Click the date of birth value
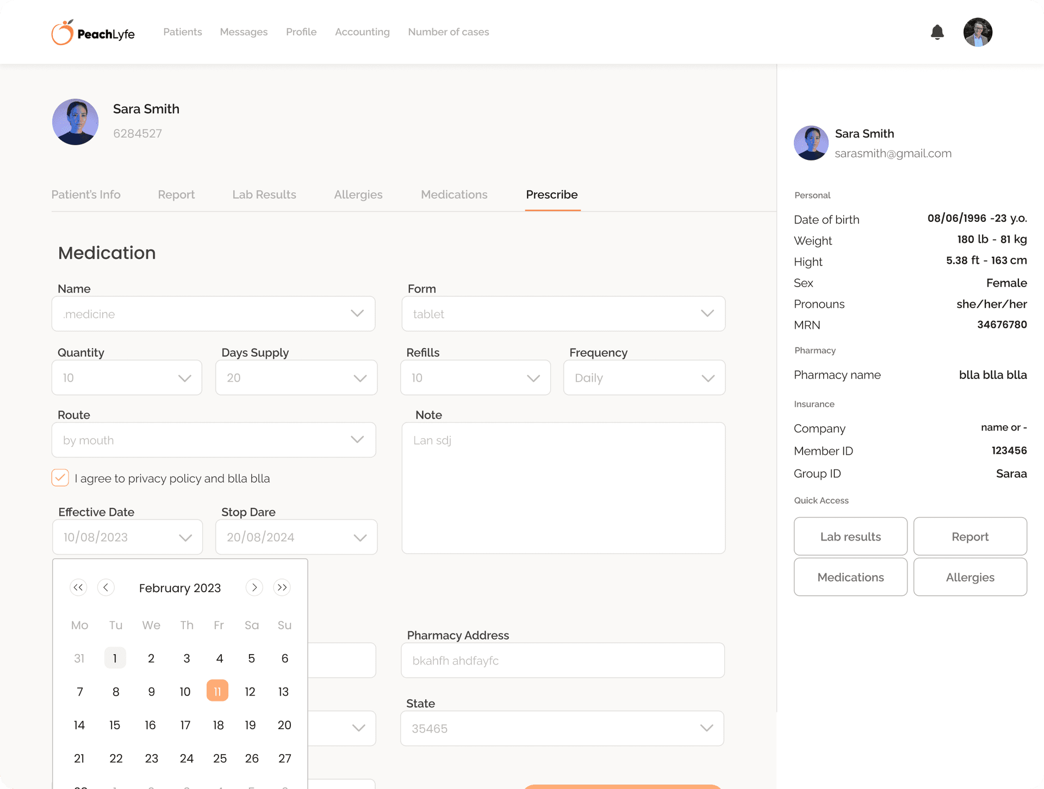This screenshot has width=1044, height=789. [x=977, y=218]
